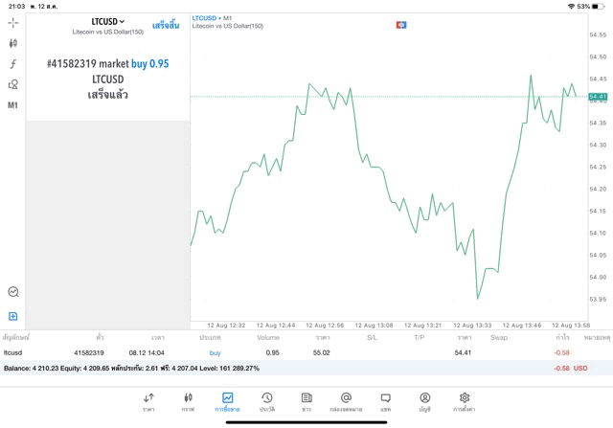Open the drawing objects shapes icon

[13, 84]
